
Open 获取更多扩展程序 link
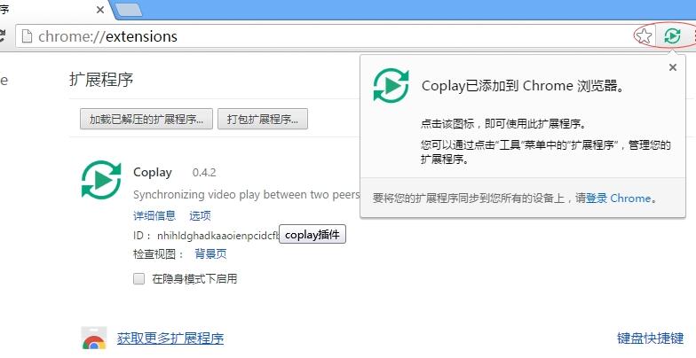[170, 339]
